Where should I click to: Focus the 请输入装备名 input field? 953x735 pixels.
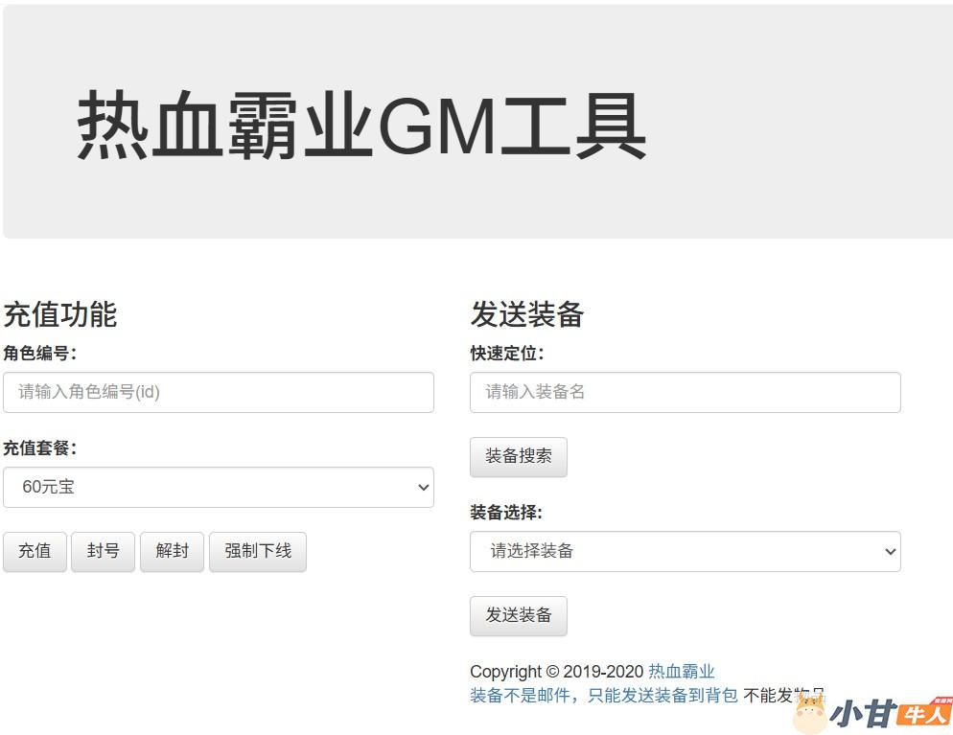point(685,392)
